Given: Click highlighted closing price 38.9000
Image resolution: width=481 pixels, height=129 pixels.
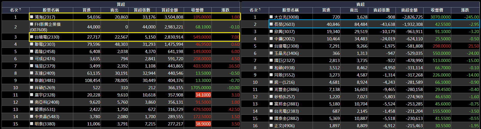Looking at the screenshot, I should (x=203, y=124).
